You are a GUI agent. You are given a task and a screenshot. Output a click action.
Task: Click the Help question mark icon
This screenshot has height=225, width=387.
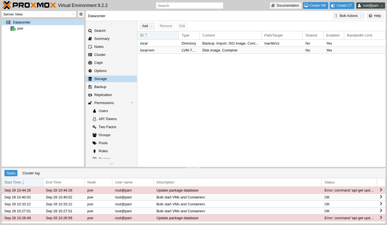(x=370, y=16)
